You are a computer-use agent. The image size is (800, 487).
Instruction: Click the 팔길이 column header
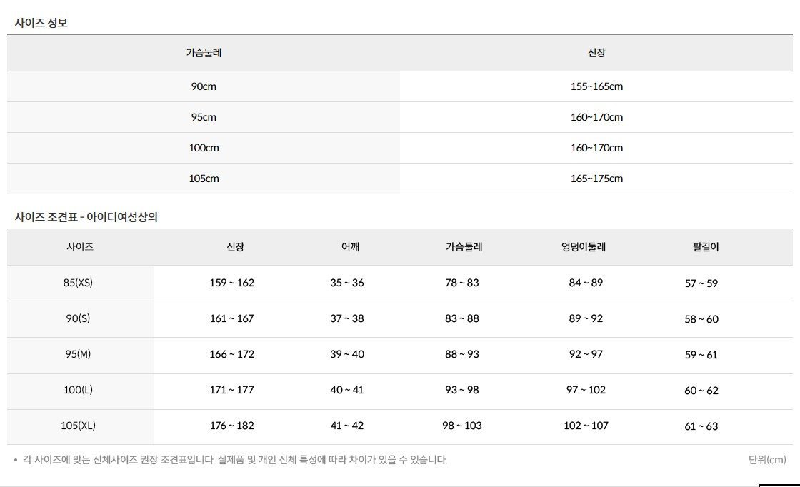coord(706,247)
